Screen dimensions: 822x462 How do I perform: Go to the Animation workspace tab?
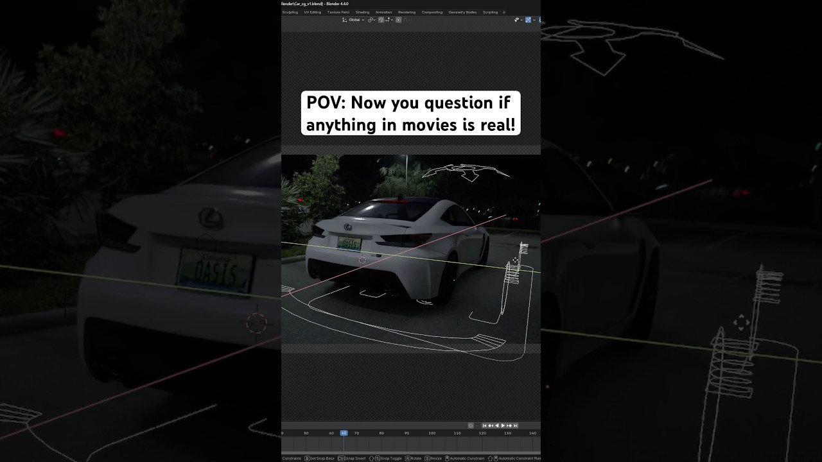[x=383, y=12]
